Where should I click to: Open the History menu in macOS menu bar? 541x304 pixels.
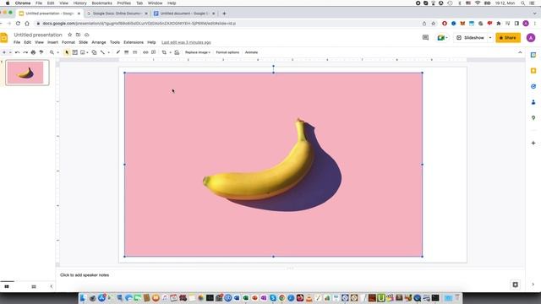point(79,3)
